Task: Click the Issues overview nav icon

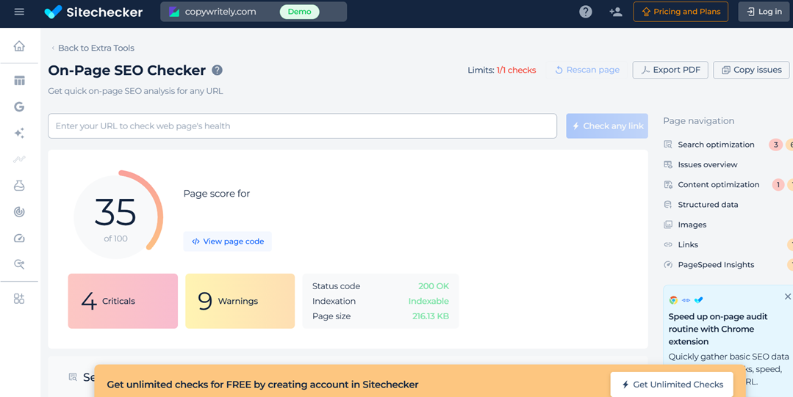Action: pos(668,164)
